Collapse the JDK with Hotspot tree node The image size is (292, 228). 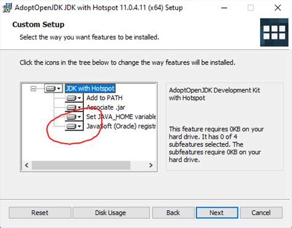[33, 89]
